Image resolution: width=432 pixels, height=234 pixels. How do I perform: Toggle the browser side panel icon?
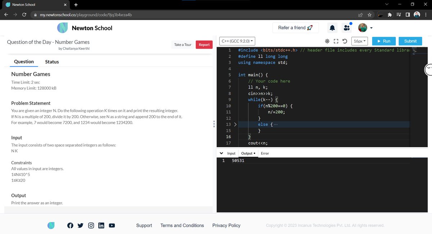coord(408,15)
